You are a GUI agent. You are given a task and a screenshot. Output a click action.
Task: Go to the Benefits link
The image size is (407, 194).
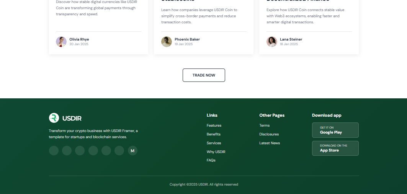[213, 134]
